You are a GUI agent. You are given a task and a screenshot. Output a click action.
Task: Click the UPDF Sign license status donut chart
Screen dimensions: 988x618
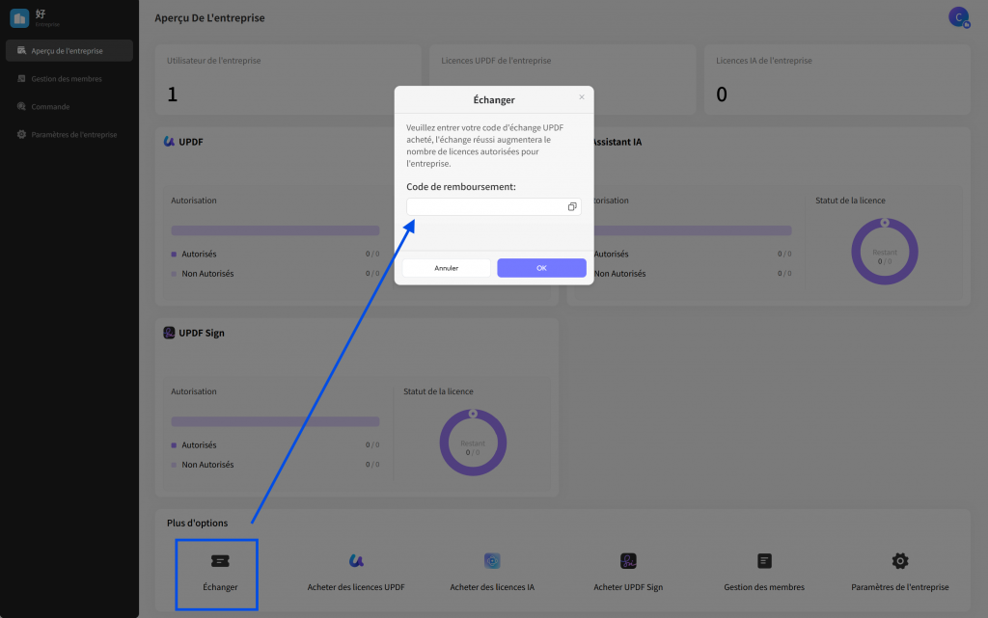pos(473,443)
